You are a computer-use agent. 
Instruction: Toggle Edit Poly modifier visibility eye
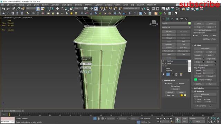pyautogui.click(x=163, y=61)
